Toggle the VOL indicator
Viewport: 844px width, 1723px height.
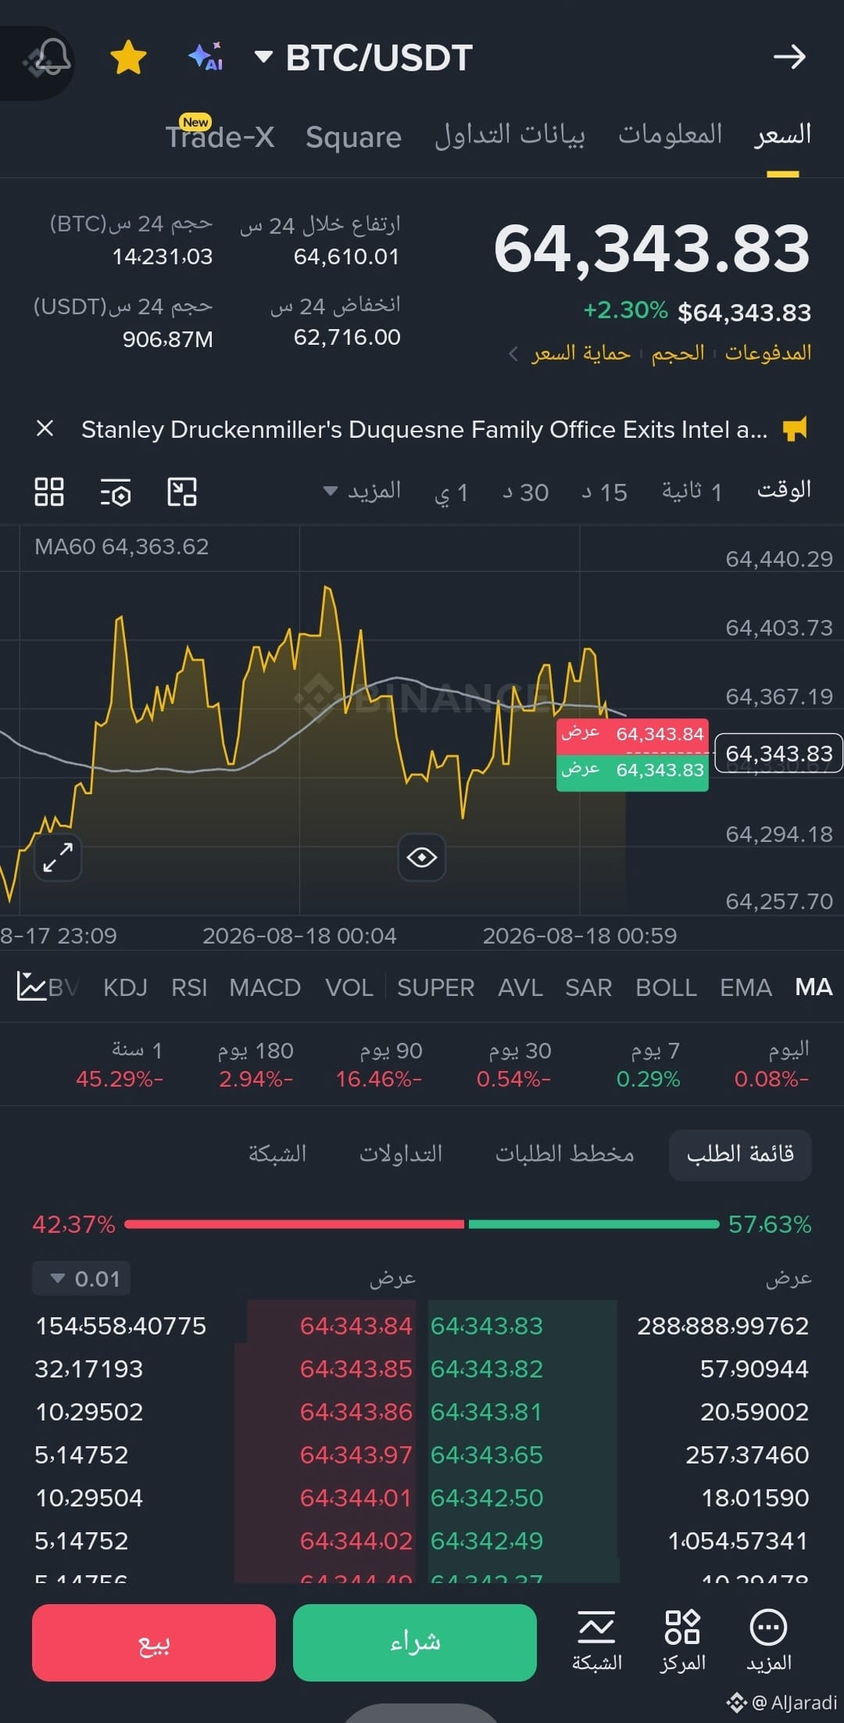pyautogui.click(x=349, y=987)
